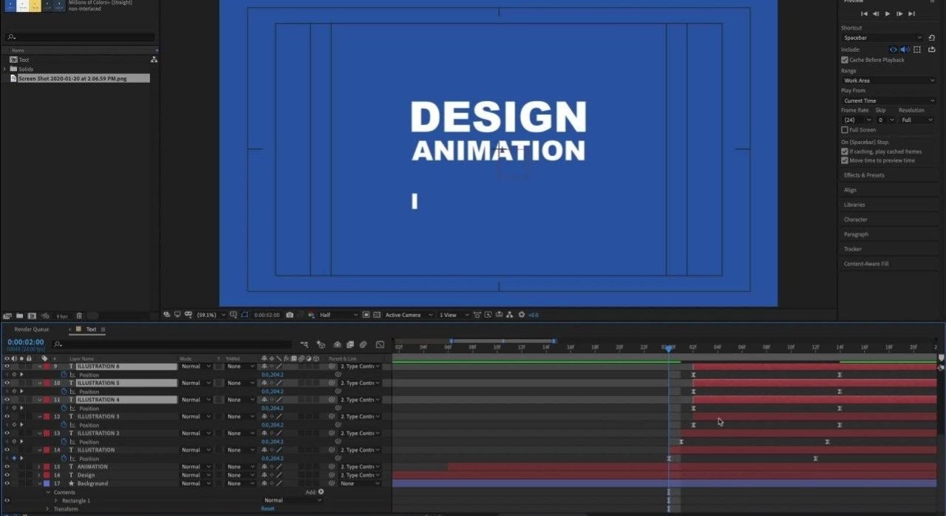946x516 pixels.
Task: Uncheck Cache Before Playback
Action: click(845, 60)
